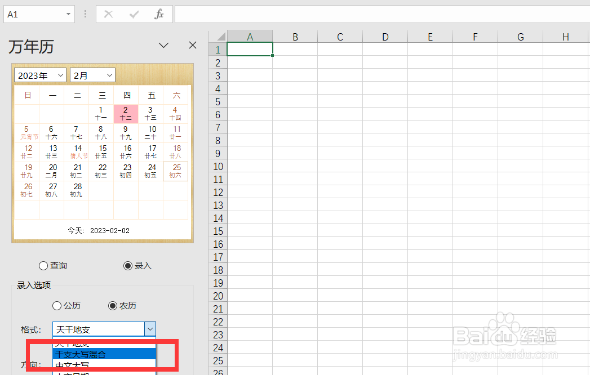Screen dimensions: 590x375
Task: Click the Cancel cross icon beside formula bar
Action: 108,14
